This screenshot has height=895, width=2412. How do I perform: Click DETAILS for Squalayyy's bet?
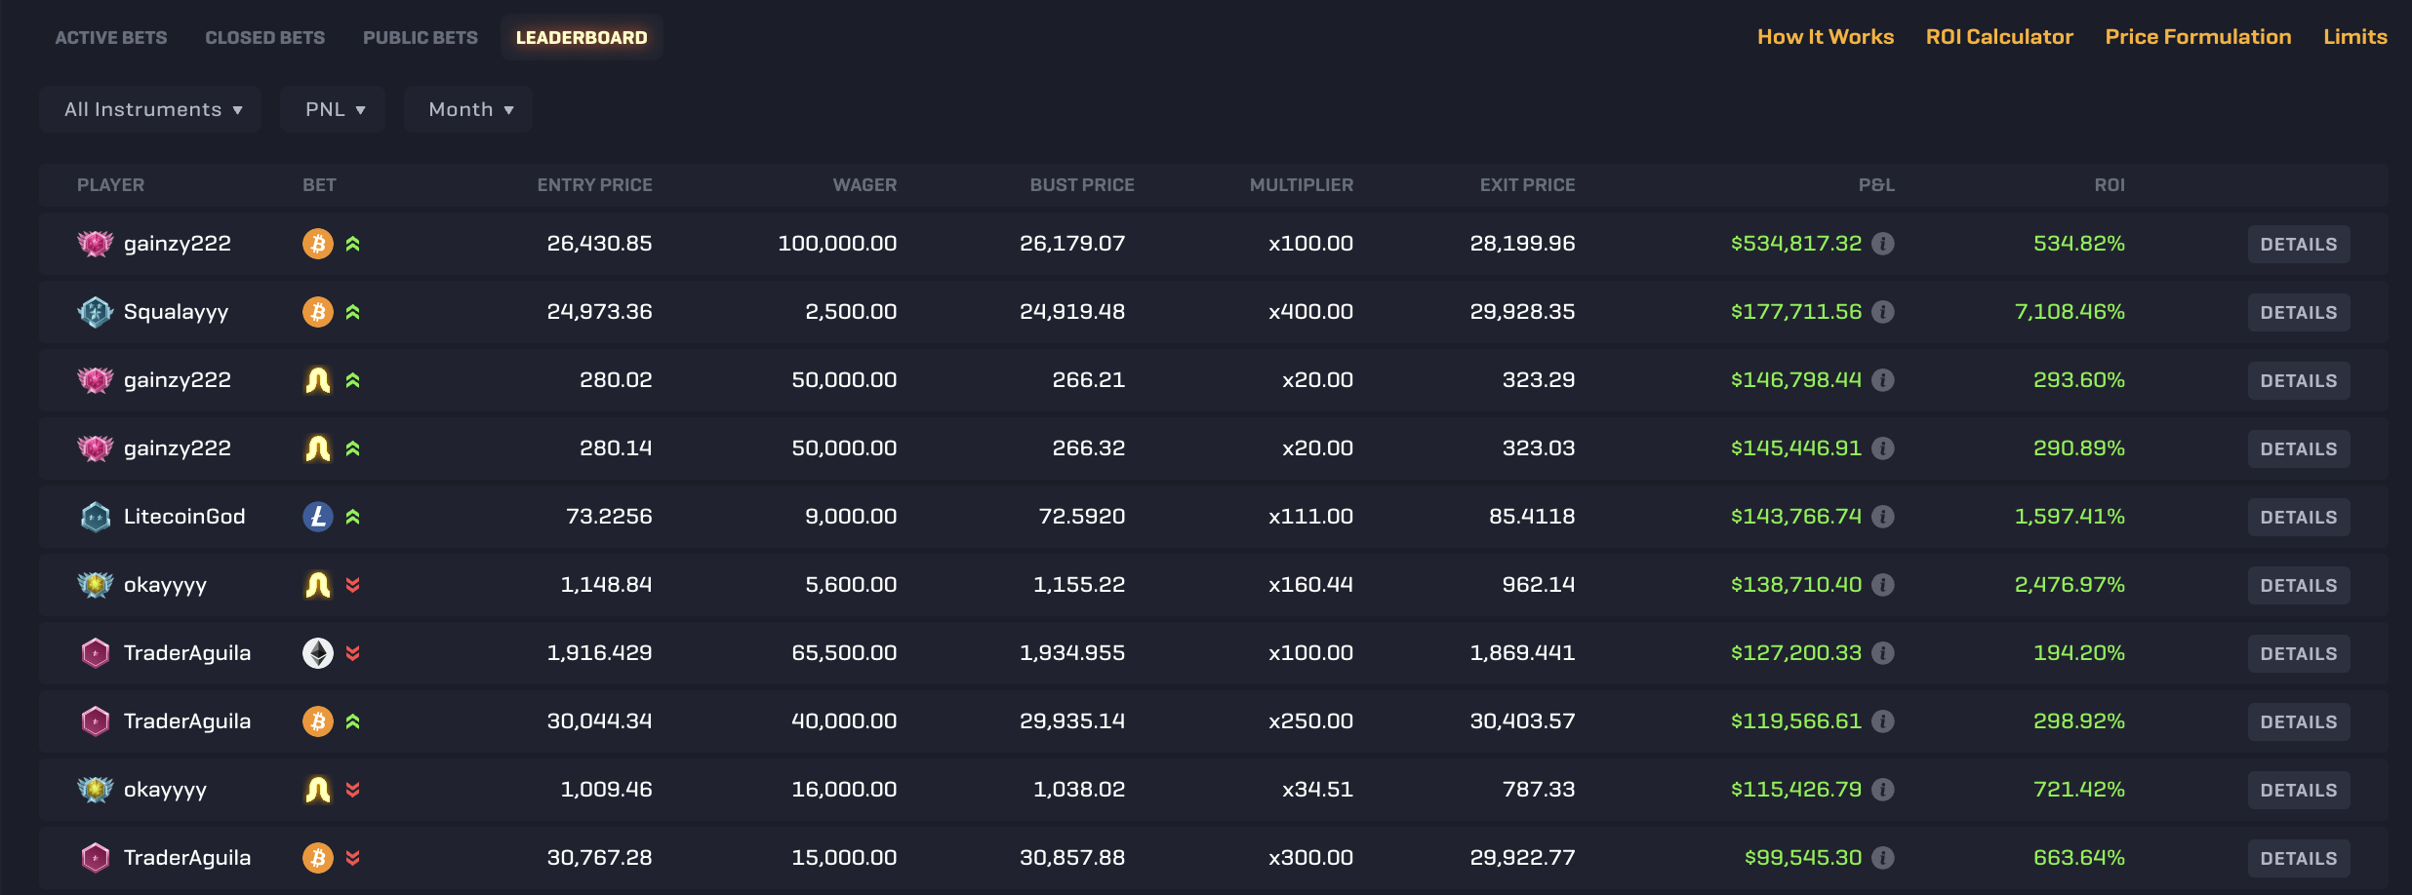tap(2298, 312)
